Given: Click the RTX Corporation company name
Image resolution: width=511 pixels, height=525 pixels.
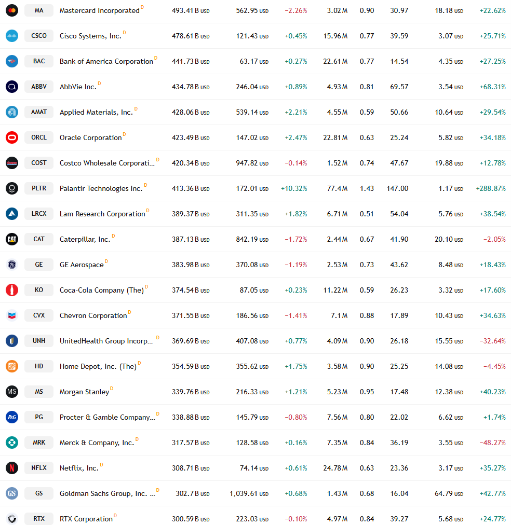Looking at the screenshot, I should 86,519.
